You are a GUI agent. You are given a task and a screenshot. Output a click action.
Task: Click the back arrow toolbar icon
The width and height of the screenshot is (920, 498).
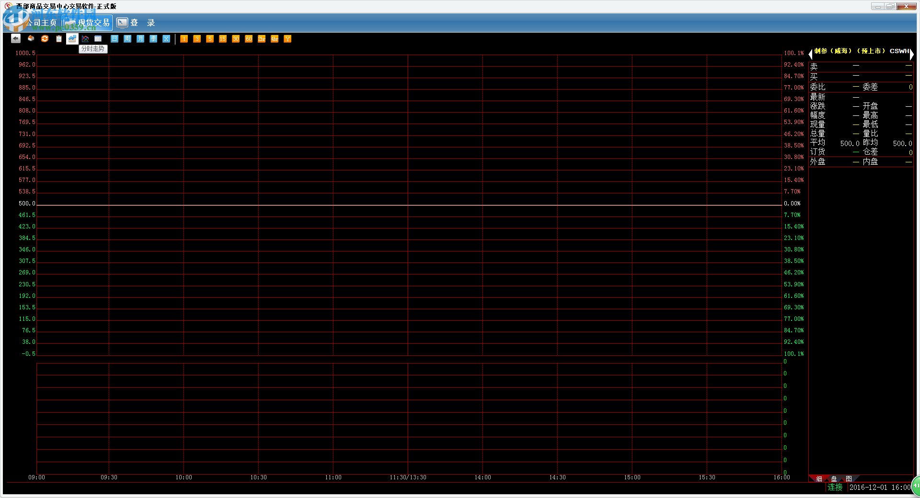point(16,39)
